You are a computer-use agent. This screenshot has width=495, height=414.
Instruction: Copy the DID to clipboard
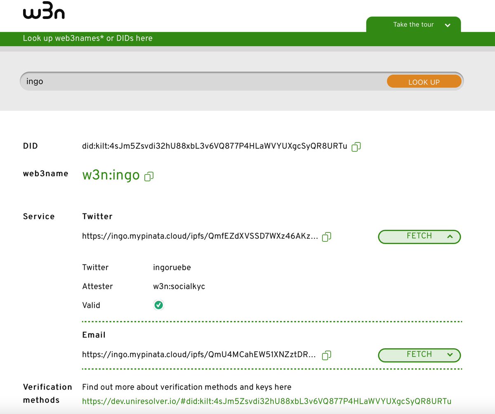click(x=356, y=147)
